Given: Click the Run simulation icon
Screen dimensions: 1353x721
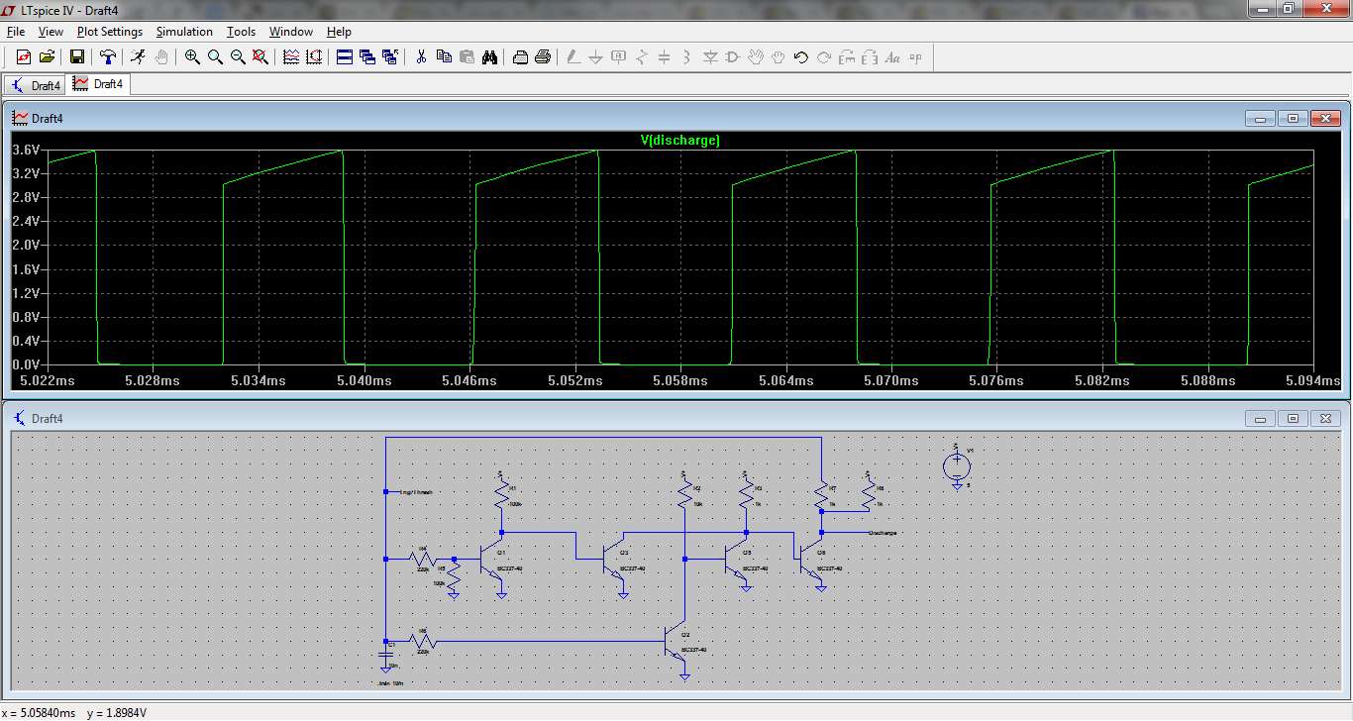Looking at the screenshot, I should 138,57.
